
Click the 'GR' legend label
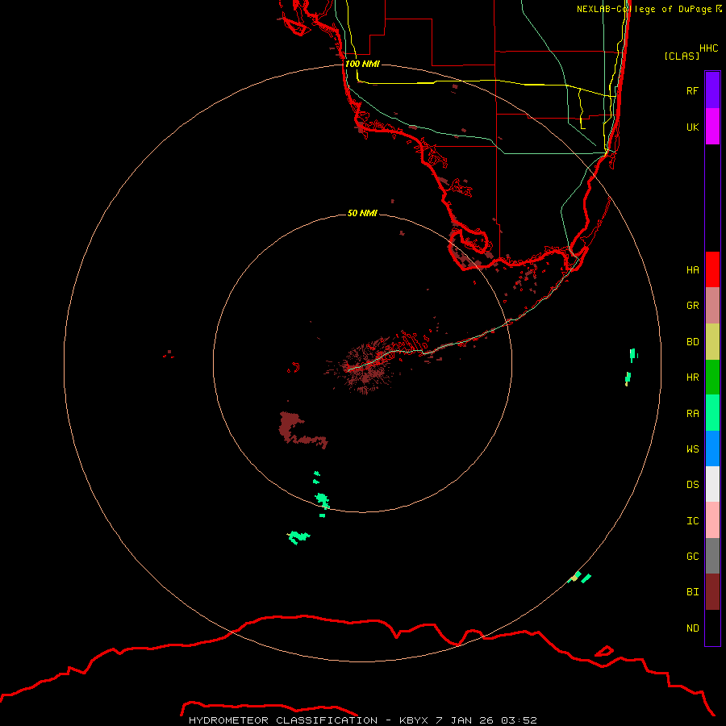(x=692, y=306)
